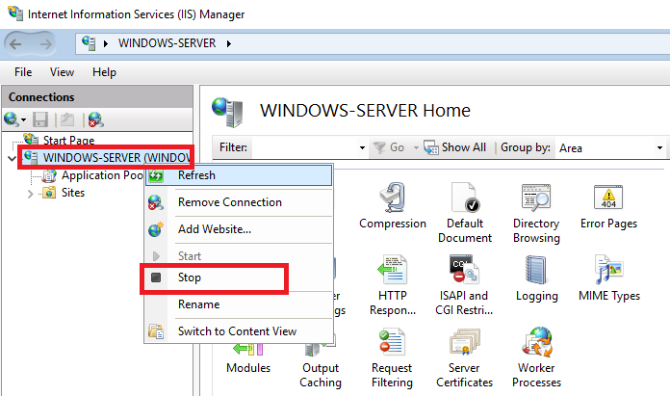This screenshot has height=396, width=670.
Task: Click the Save connections disk icon
Action: click(x=40, y=120)
